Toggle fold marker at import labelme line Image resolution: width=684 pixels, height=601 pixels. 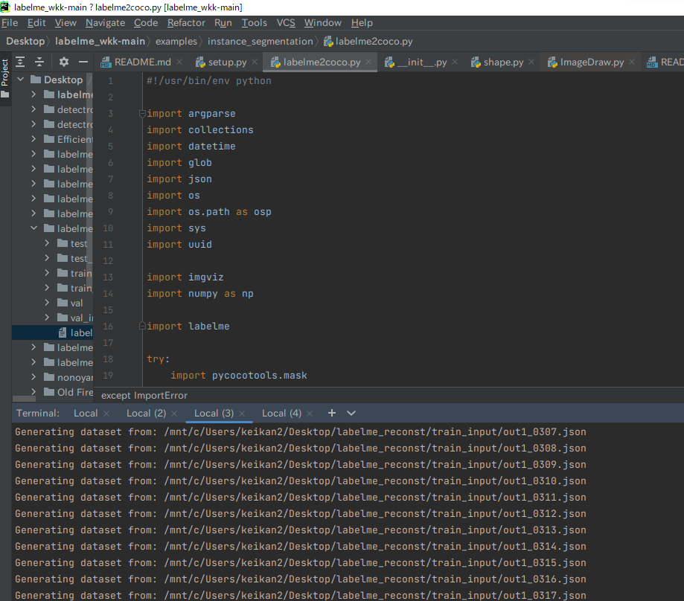[142, 327]
